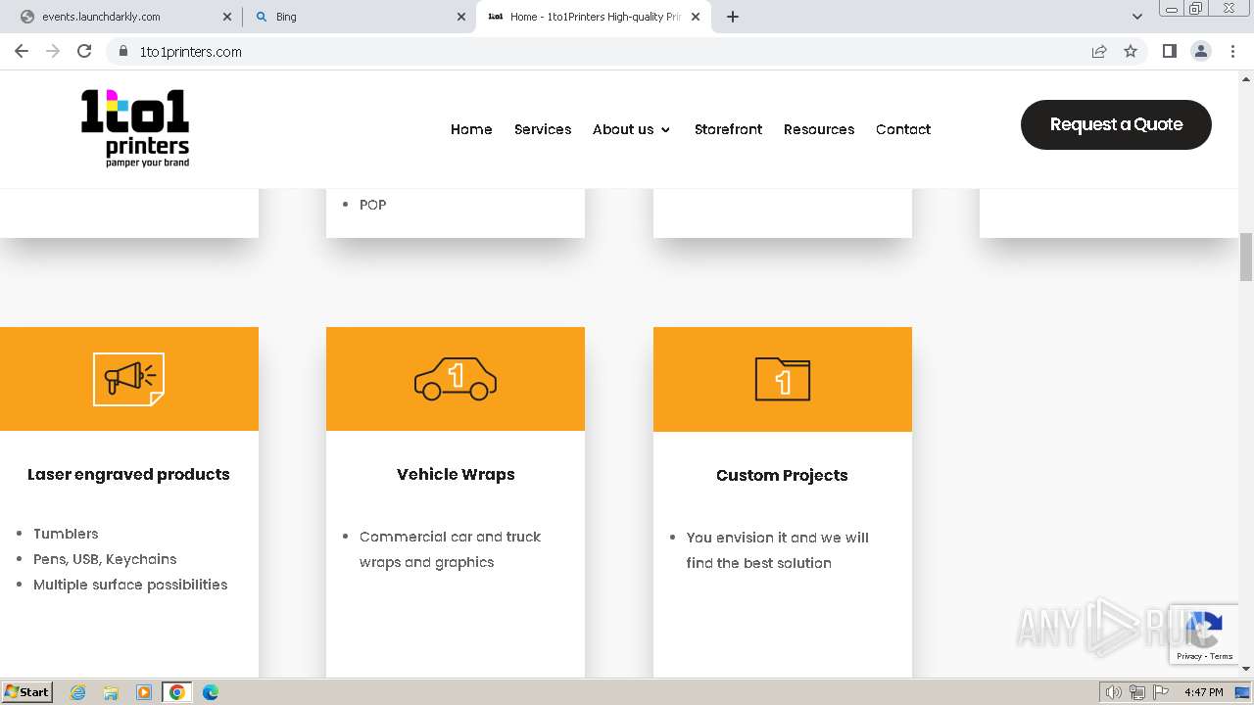Screen dimensions: 1254x705
Task: Open the Contact menu item
Action: coord(903,129)
